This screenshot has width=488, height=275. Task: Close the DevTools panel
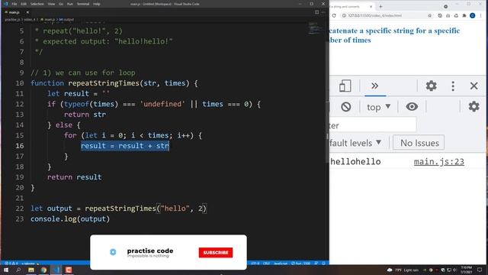(x=474, y=86)
